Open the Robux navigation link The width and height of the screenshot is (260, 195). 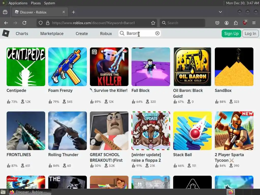[106, 34]
